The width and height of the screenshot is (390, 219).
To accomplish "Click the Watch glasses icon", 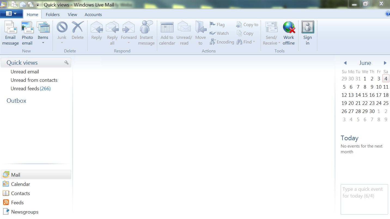I will pyautogui.click(x=212, y=33).
